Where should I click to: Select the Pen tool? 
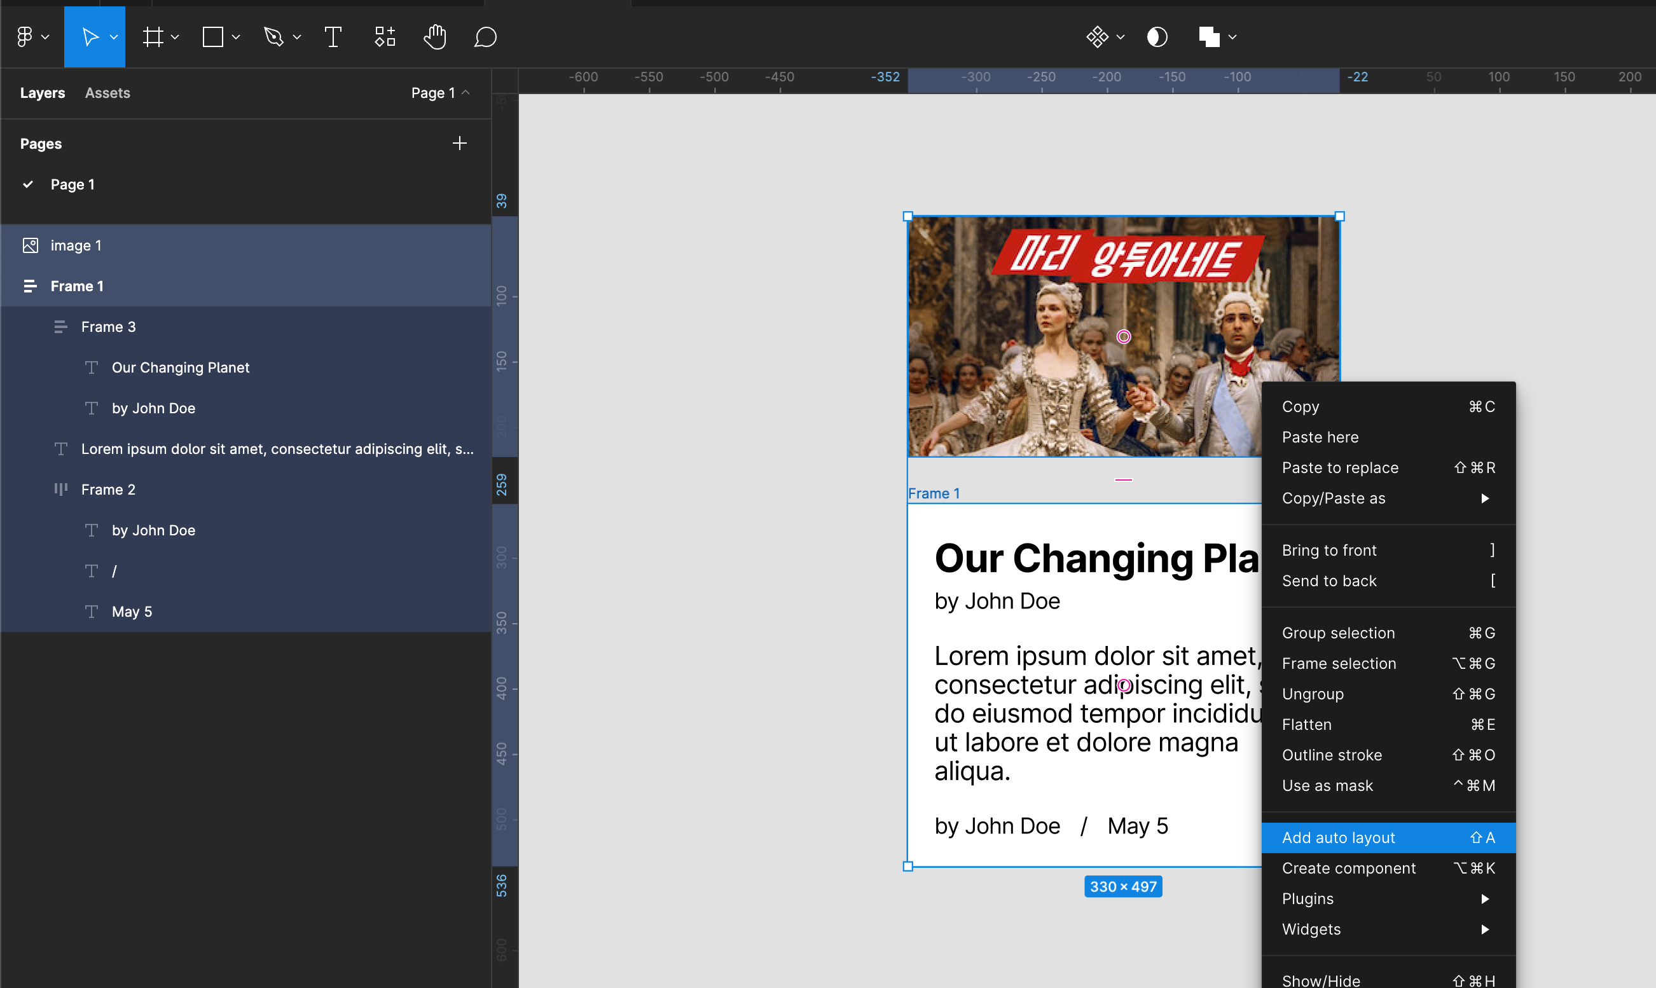[x=273, y=38]
